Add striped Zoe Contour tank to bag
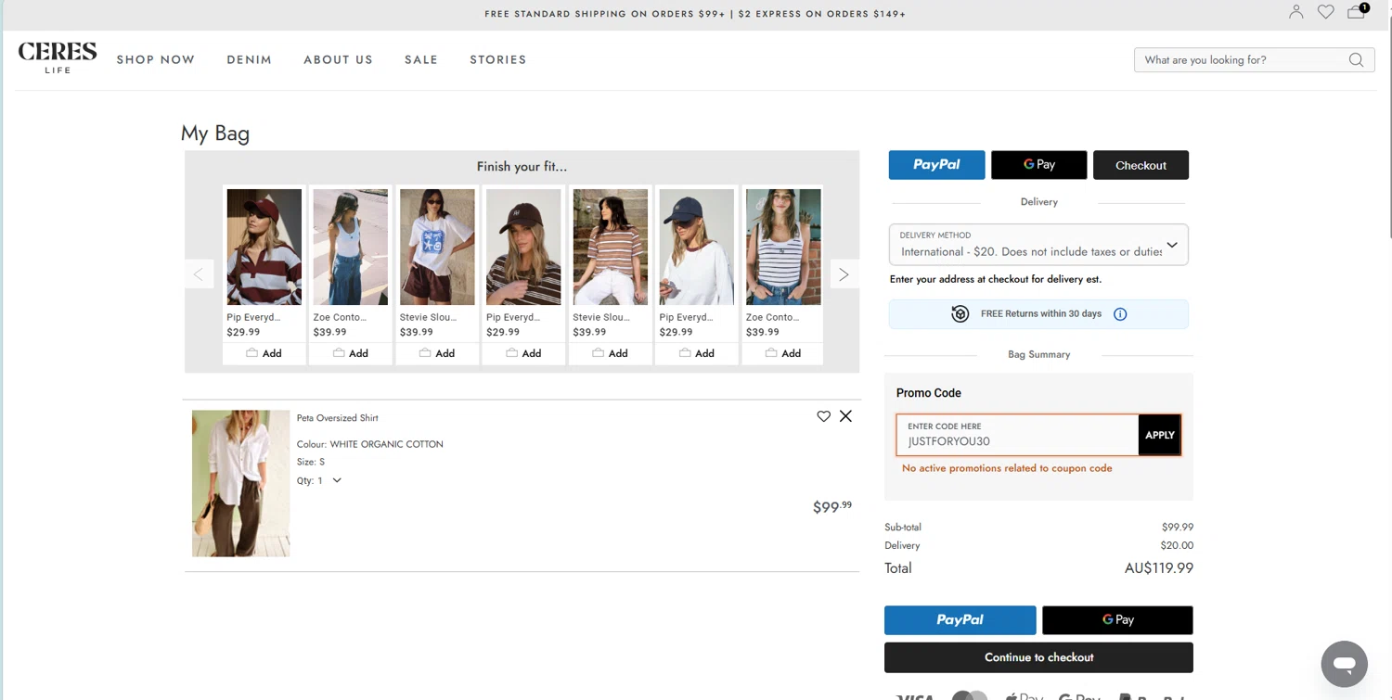The width and height of the screenshot is (1392, 700). coord(783,353)
